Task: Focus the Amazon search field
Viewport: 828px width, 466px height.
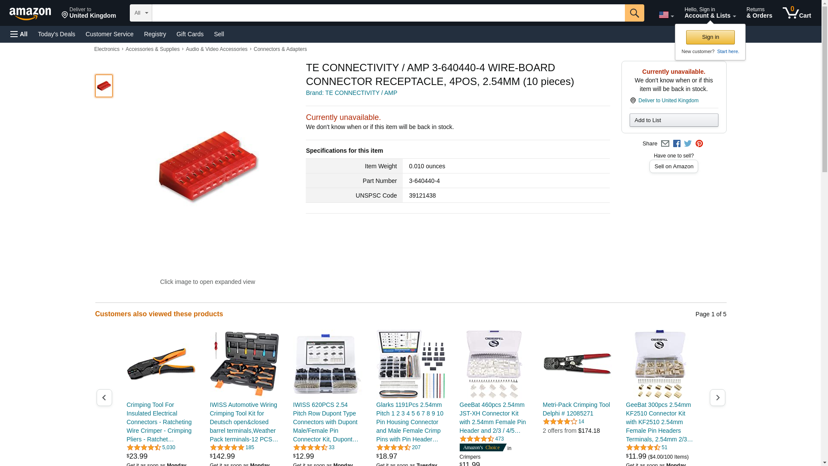Action: pos(388,13)
